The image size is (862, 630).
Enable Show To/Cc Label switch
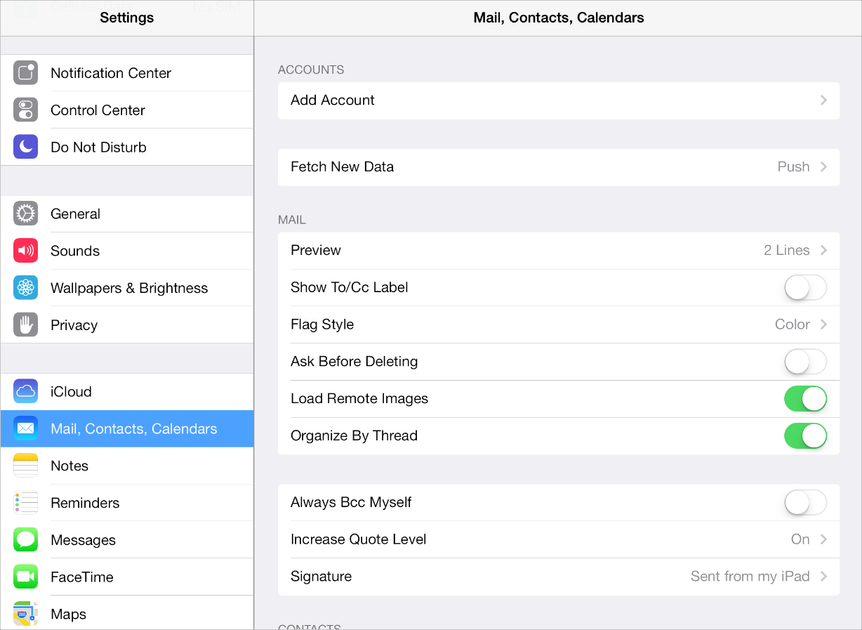tap(804, 287)
